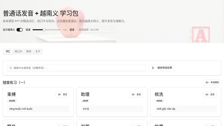Click the meaning "ràng buộc; trói buộc"

tap(21, 109)
